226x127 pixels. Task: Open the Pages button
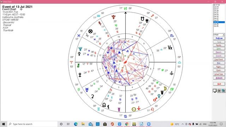(219, 67)
